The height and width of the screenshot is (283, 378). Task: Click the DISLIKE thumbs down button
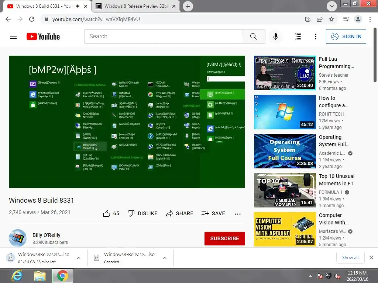[x=142, y=213]
